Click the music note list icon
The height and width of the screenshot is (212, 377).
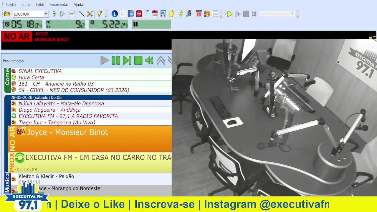(x=189, y=14)
